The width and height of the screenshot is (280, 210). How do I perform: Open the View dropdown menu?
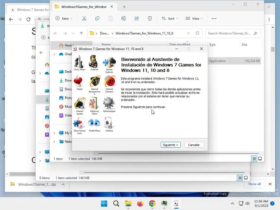pyautogui.click(x=194, y=18)
